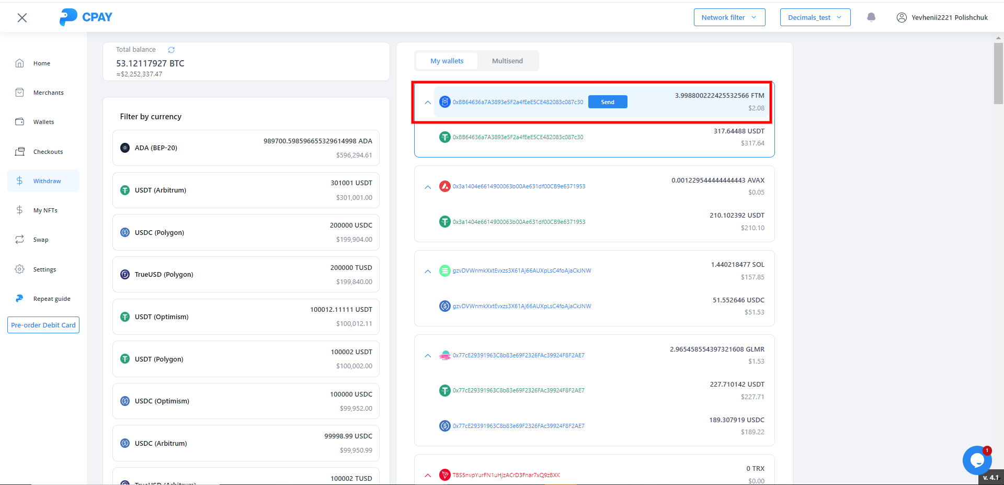Click the AVAX coin icon in wallet row

[x=444, y=186]
